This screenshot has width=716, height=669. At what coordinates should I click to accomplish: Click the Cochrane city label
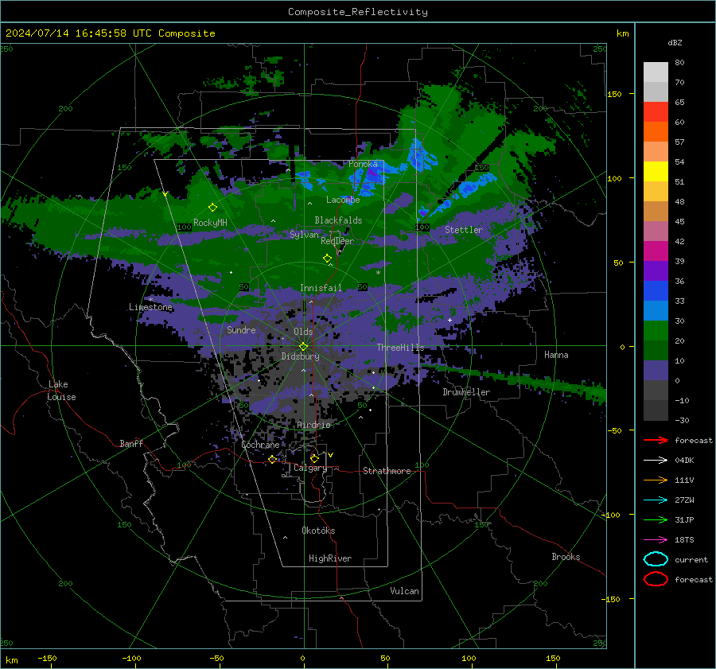coord(260,445)
